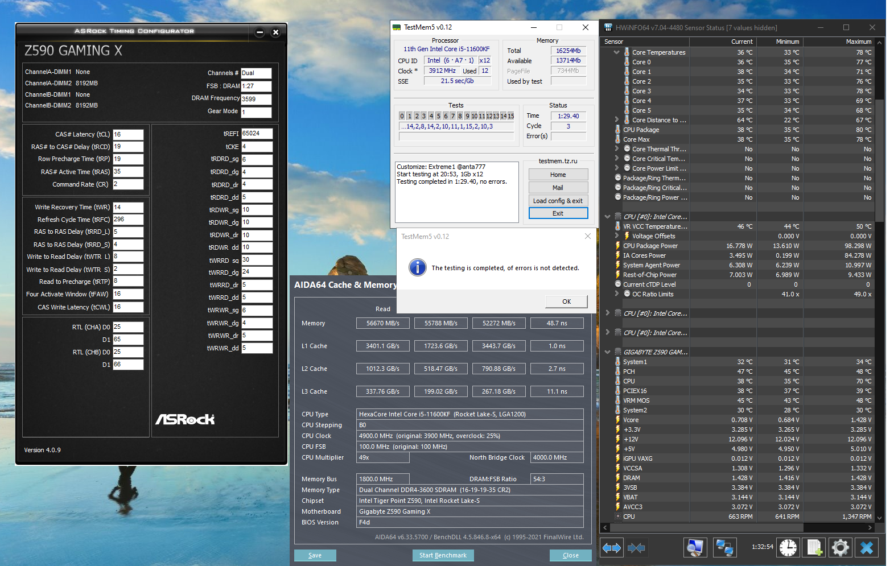Expand Core Thermal Throttling row

click(x=616, y=149)
